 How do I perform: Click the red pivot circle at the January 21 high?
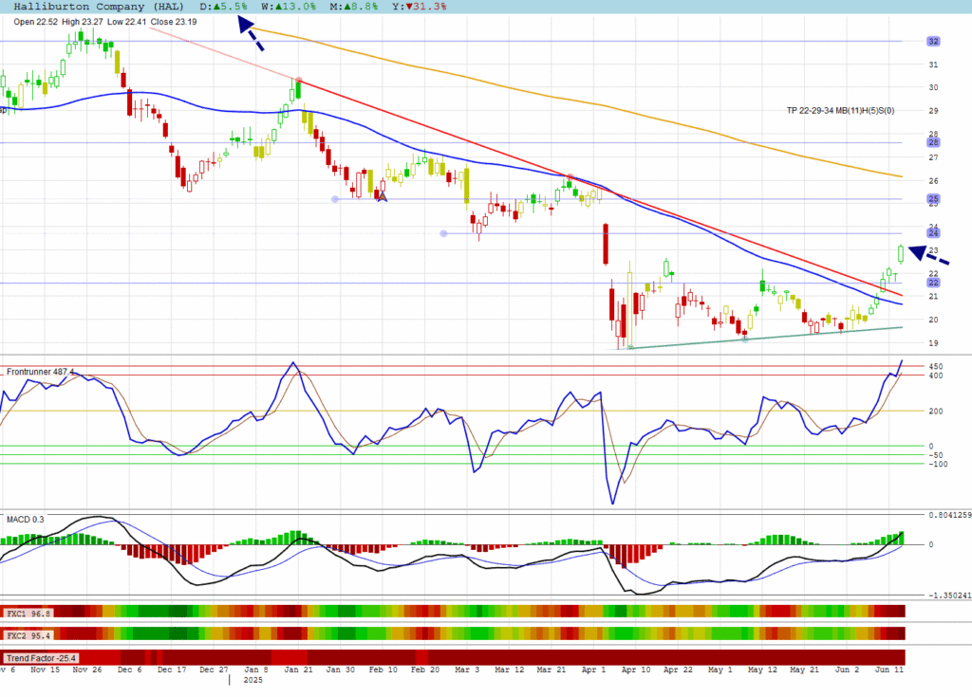click(x=299, y=81)
